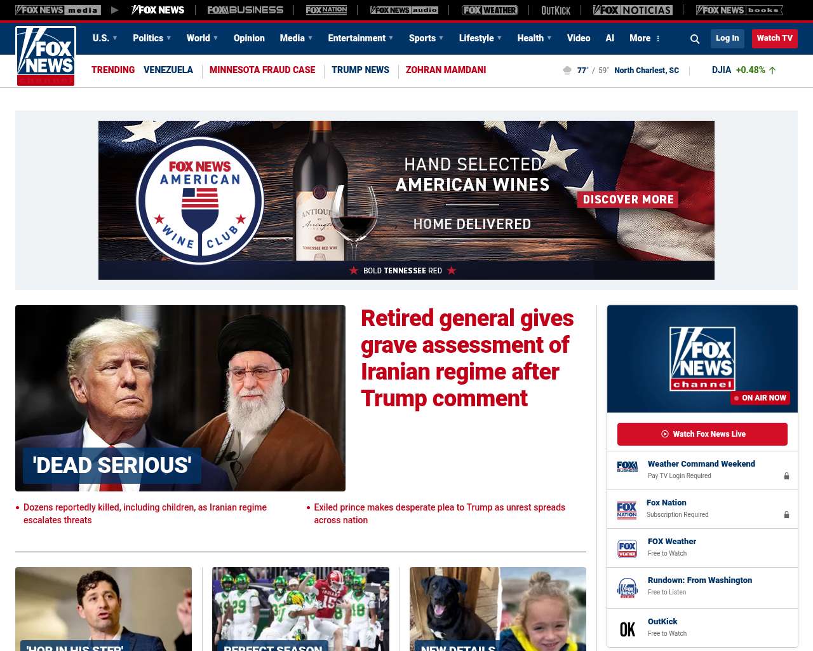
Task: Open Fox Weather network logo
Action: tap(490, 10)
